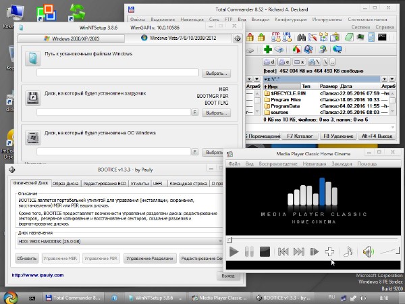Open the x:\*.* path dropdown in Total Commander
This screenshot has width=405, height=304.
(x=321, y=79)
